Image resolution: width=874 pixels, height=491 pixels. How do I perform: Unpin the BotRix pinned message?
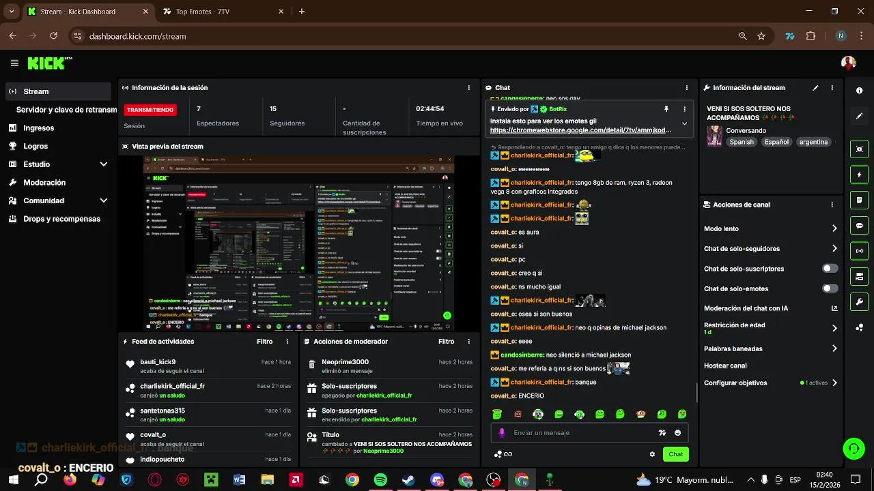click(666, 109)
